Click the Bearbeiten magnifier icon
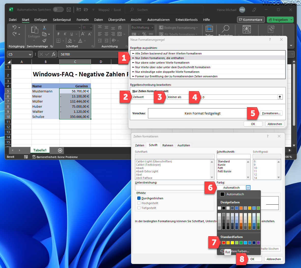 [x=226, y=29]
